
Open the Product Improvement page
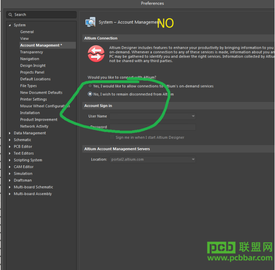(x=39, y=120)
